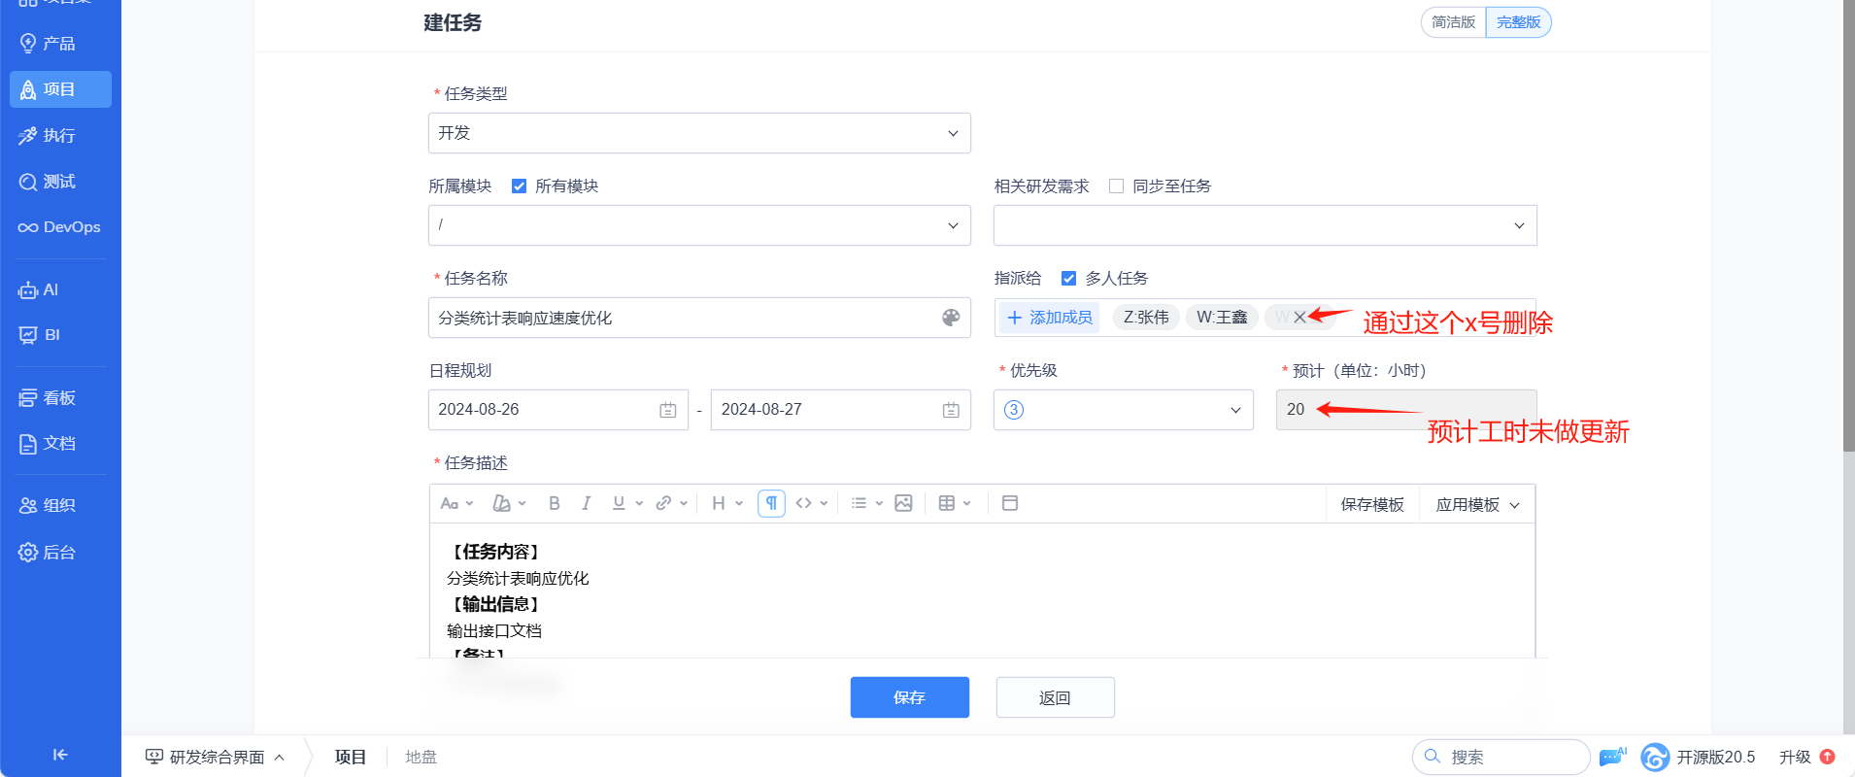1855x777 pixels.
Task: Insert an image in the editor
Action: tap(903, 503)
